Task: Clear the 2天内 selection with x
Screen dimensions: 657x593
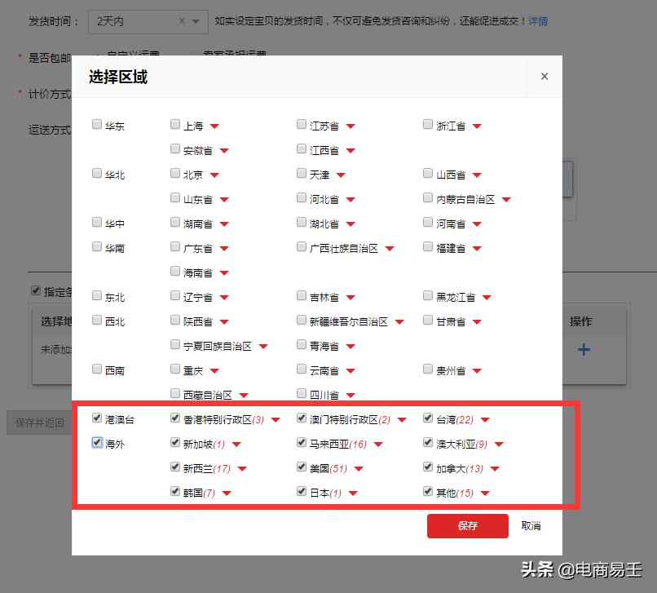Action: tap(182, 21)
